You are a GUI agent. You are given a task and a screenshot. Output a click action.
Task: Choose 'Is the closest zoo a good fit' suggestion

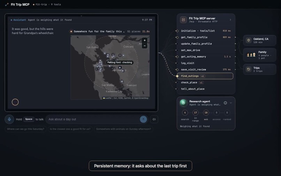click(x=70, y=129)
